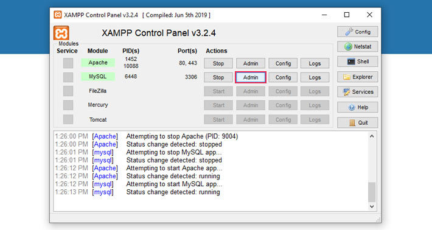432x230 pixels.
Task: View Apache Logs
Action: pyautogui.click(x=315, y=63)
